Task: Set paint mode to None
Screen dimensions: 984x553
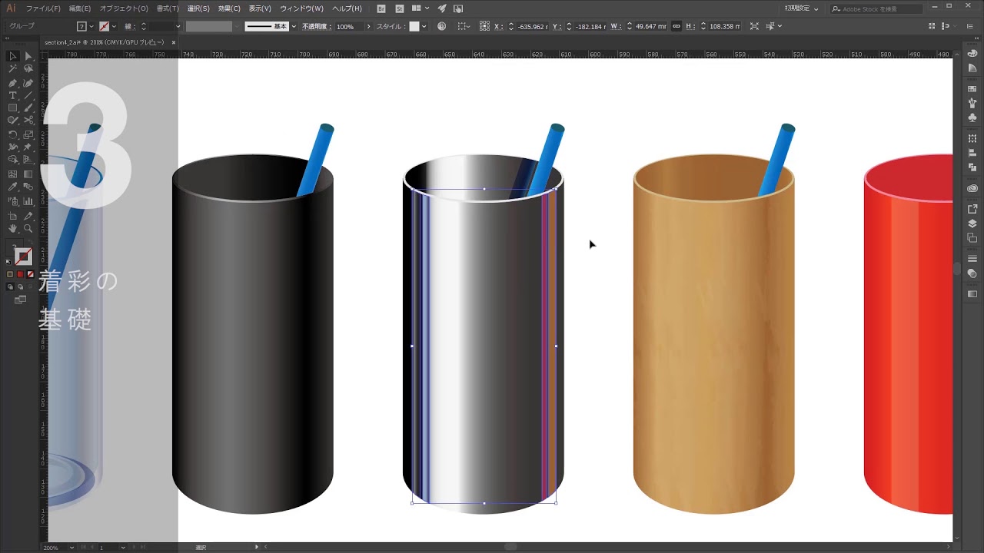Action: [31, 274]
